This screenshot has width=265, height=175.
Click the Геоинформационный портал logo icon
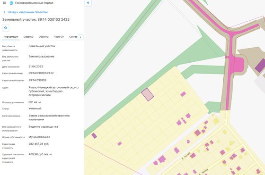tap(11, 3)
